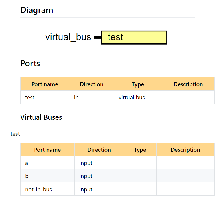
Task: Click the virtual_bus label in the diagram
Action: click(x=68, y=37)
